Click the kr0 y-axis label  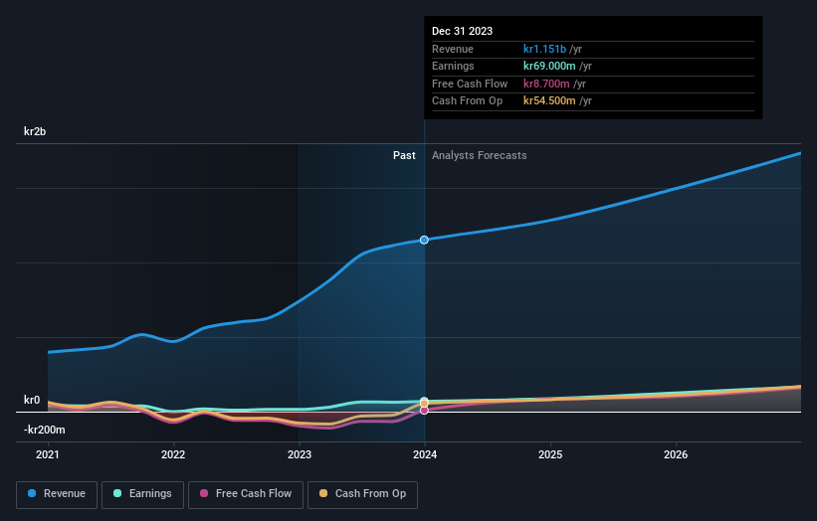32,400
